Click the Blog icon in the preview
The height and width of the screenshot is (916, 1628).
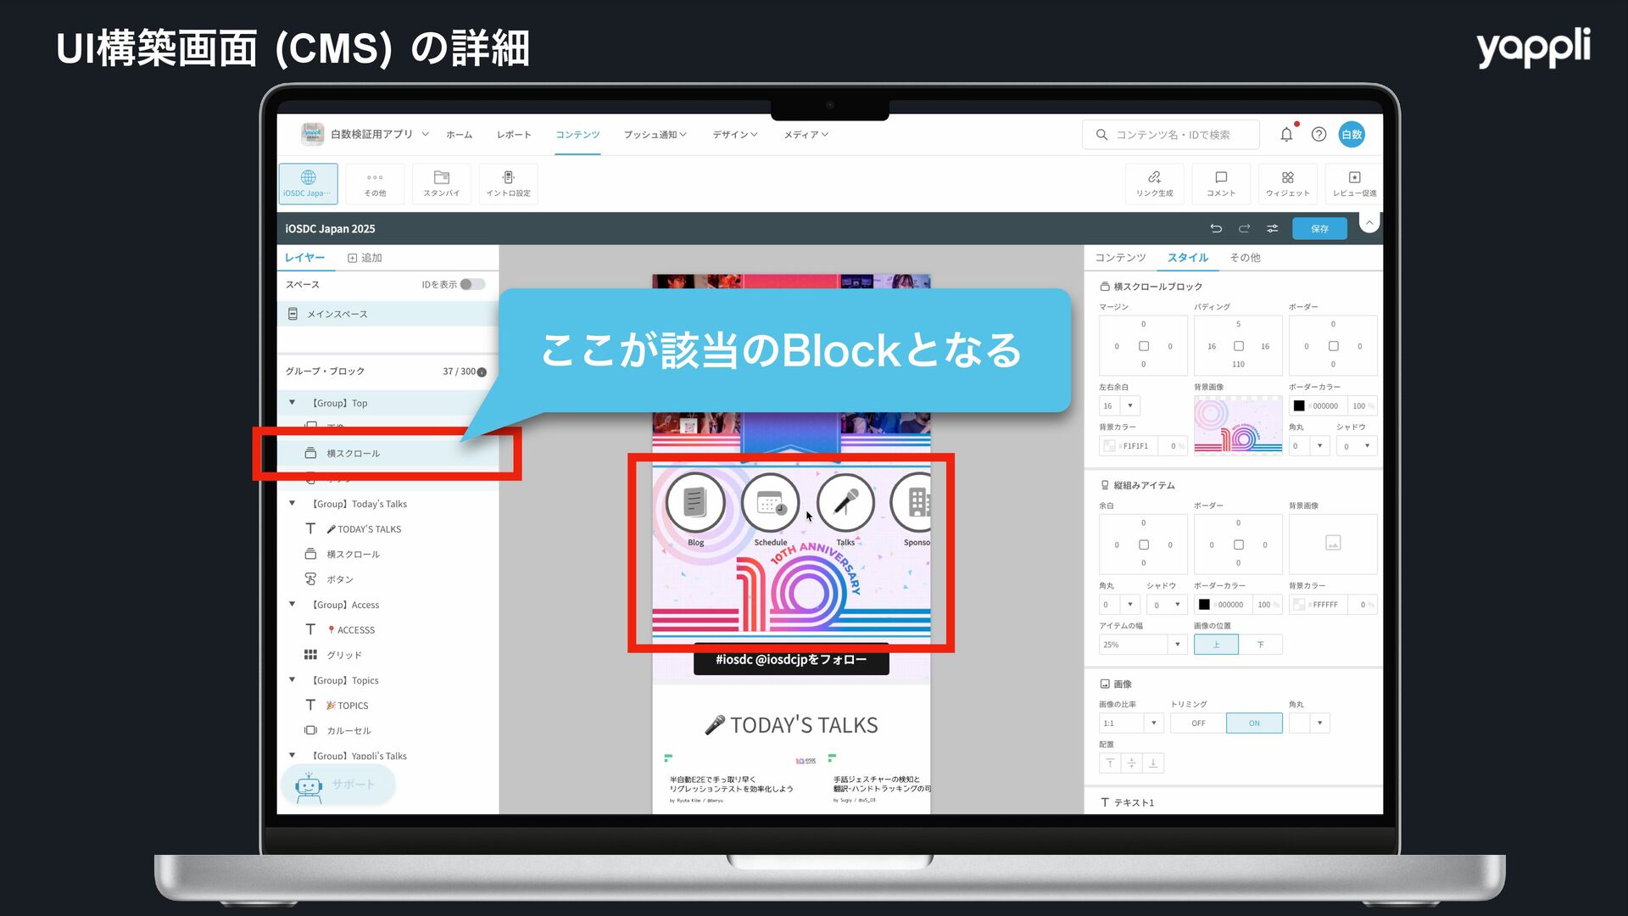click(x=695, y=503)
